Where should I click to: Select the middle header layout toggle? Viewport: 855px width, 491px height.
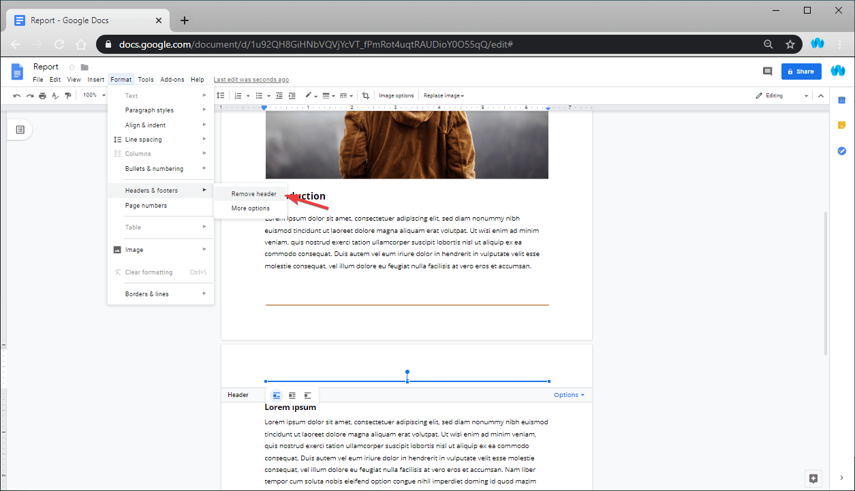pos(292,395)
